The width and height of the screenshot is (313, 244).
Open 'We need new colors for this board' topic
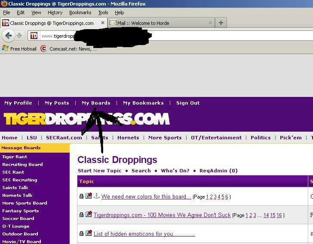point(146,196)
